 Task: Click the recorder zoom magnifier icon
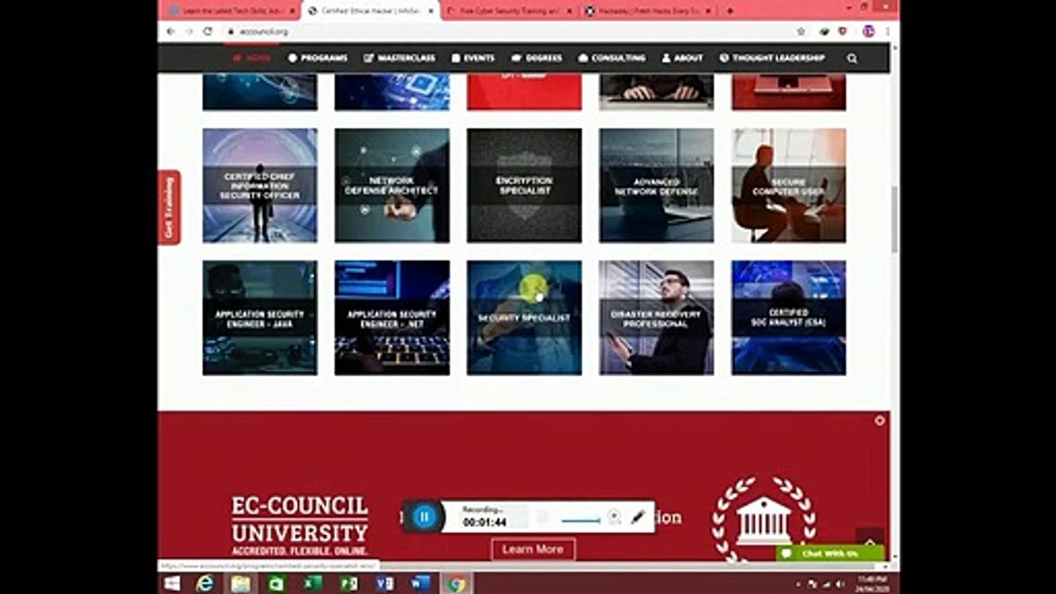pyautogui.click(x=614, y=517)
